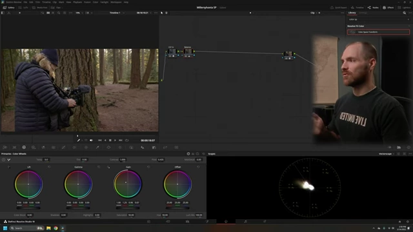Pick white point for Gain wheel
Image resolution: width=413 pixels, height=232 pixels.
click(108, 167)
